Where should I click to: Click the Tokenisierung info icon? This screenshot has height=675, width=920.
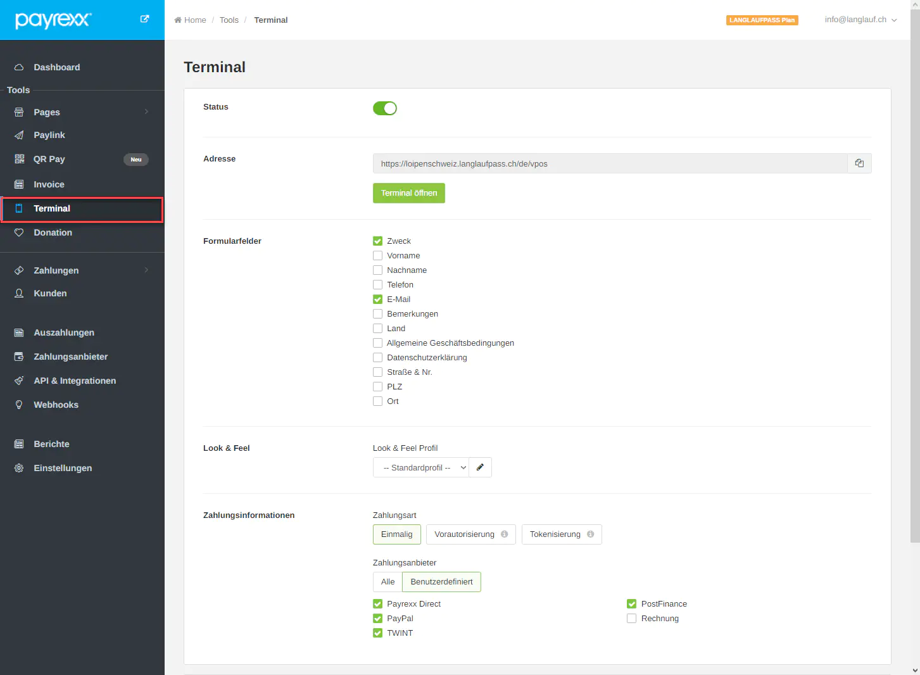(x=590, y=534)
